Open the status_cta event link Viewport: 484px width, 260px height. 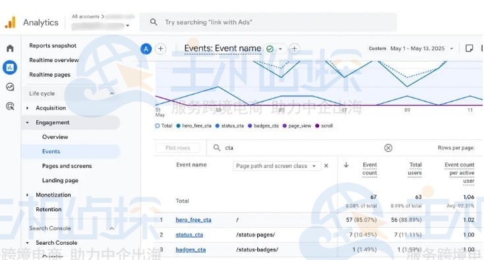(x=189, y=235)
